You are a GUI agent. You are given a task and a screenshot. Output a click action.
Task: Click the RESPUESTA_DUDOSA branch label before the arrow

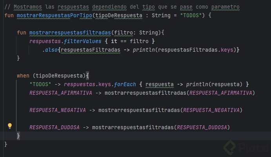55,127
